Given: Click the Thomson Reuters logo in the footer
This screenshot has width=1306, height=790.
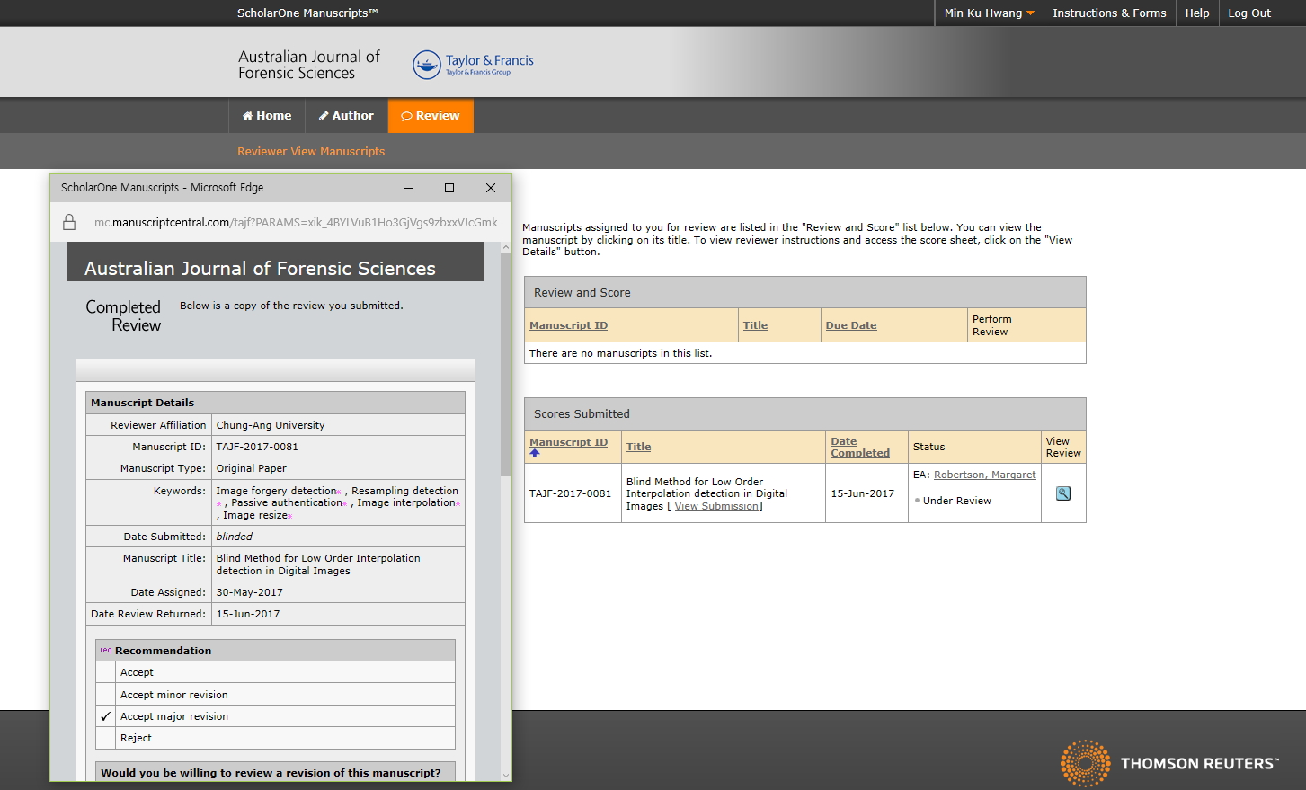Looking at the screenshot, I should coord(1168,763).
